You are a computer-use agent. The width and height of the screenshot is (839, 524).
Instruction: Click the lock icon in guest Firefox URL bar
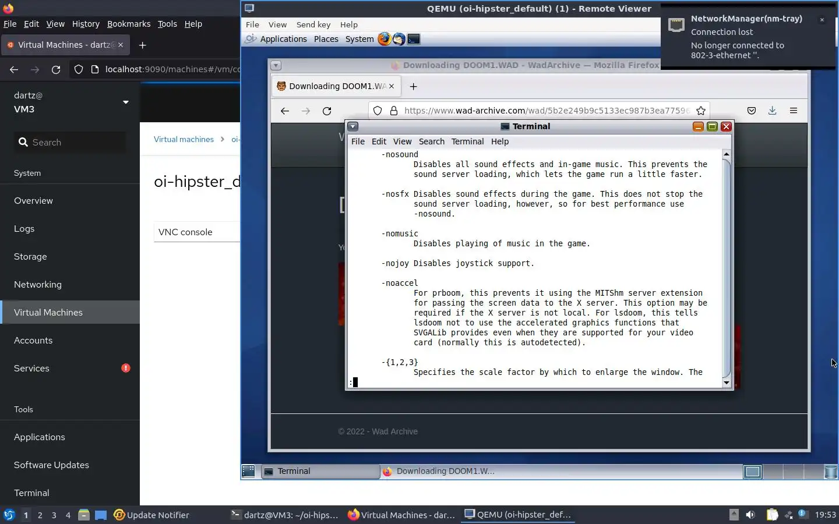click(x=394, y=111)
